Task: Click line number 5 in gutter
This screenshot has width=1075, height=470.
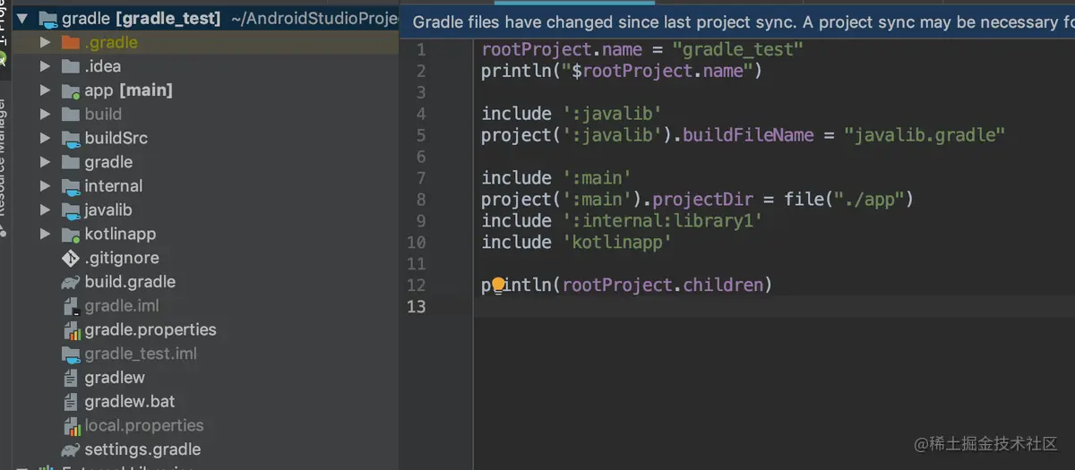Action: coord(421,135)
